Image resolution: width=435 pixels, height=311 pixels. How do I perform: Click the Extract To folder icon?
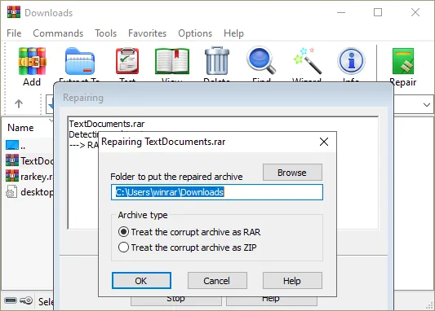point(80,61)
